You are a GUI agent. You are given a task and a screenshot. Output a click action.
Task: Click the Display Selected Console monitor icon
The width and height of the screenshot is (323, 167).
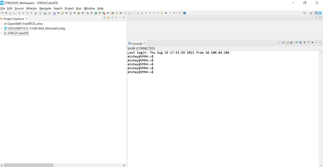[x=301, y=42]
